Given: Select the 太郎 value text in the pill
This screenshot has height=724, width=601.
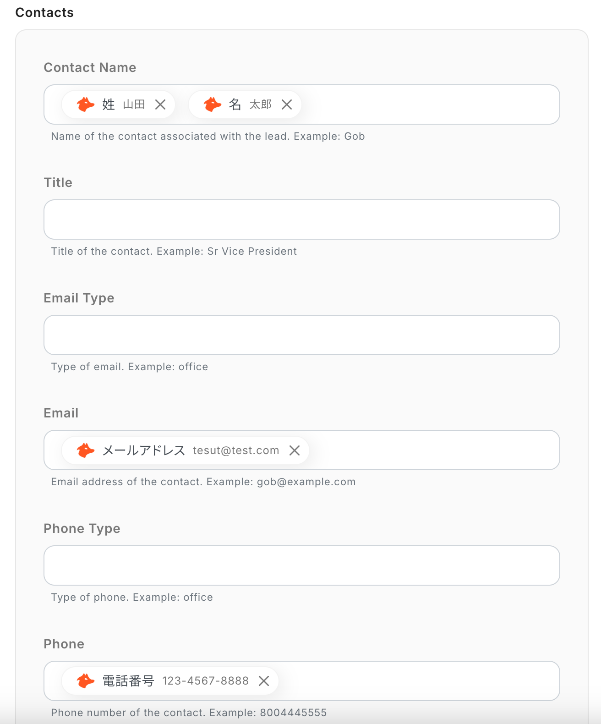Looking at the screenshot, I should click(260, 104).
